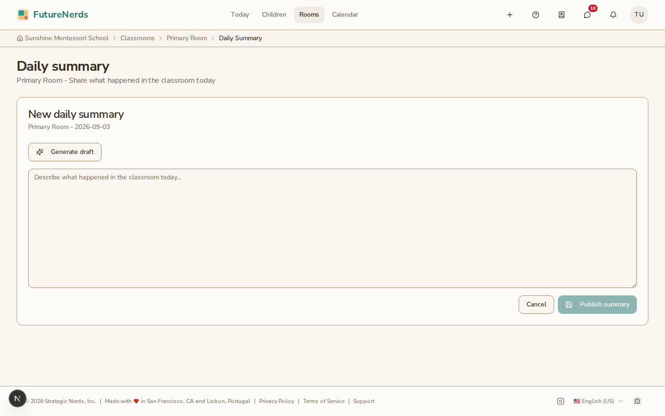Click the home icon in breadcrumb
The width and height of the screenshot is (665, 416).
[20, 38]
